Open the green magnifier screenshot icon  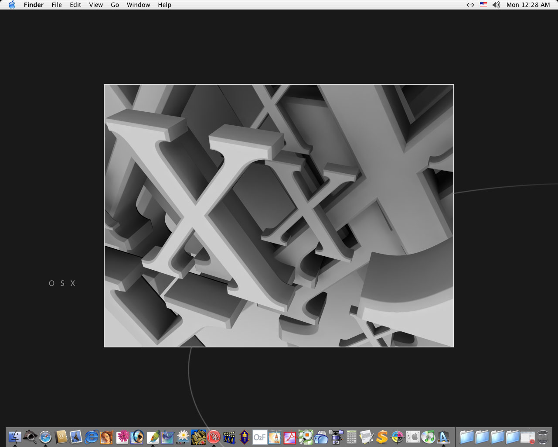(306, 437)
